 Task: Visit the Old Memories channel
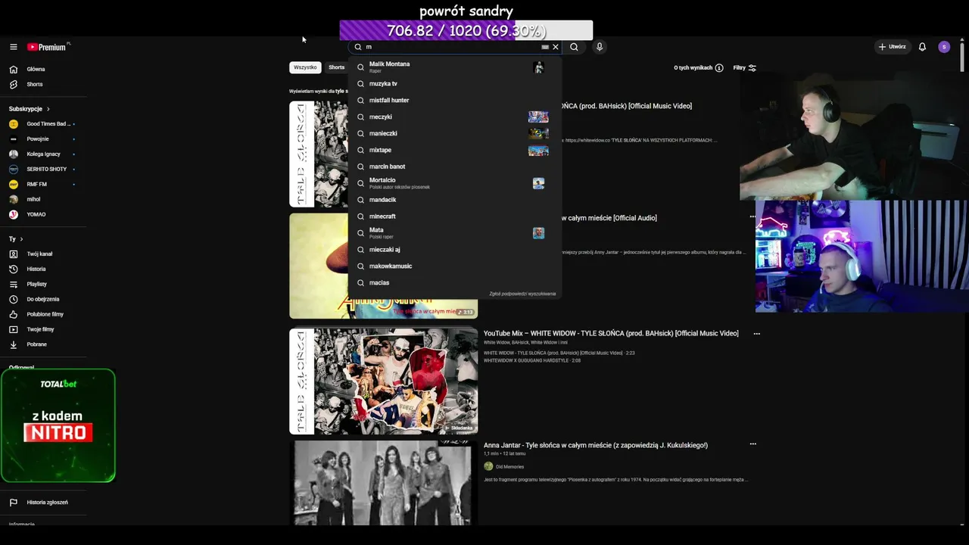[509, 467]
